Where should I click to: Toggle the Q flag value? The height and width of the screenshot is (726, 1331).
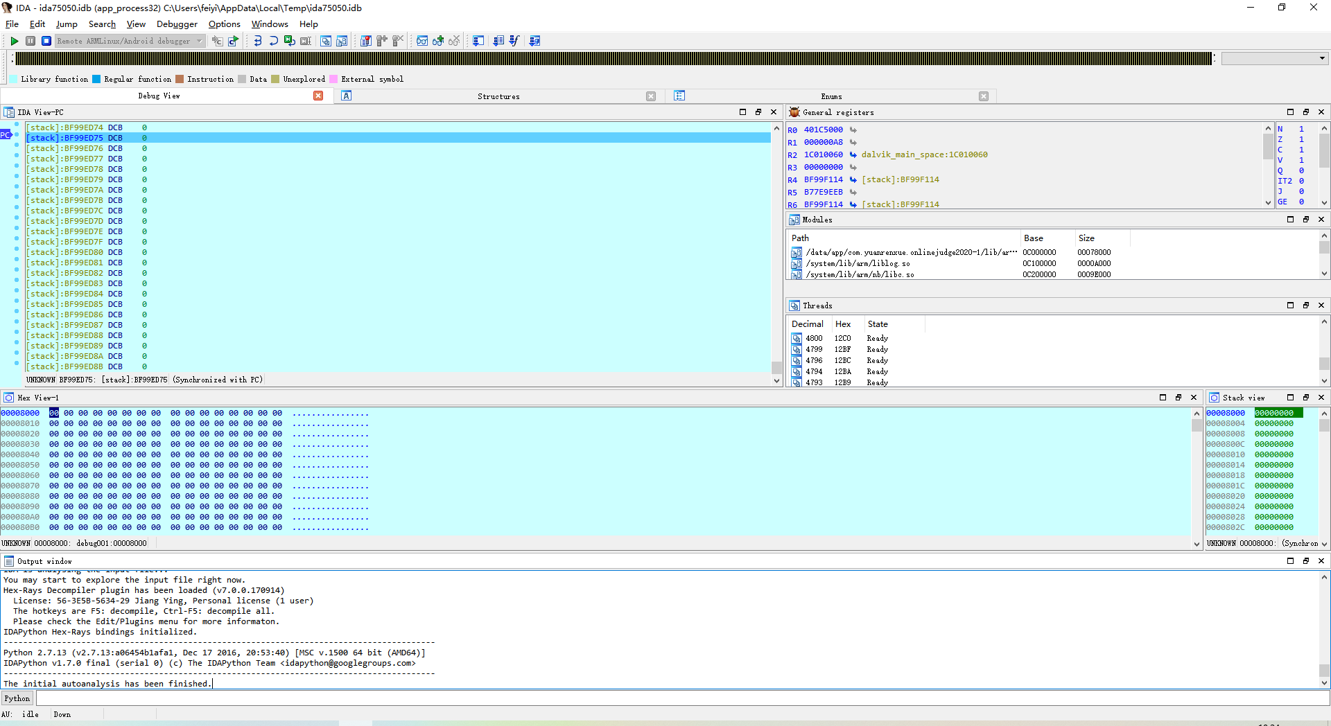1301,170
